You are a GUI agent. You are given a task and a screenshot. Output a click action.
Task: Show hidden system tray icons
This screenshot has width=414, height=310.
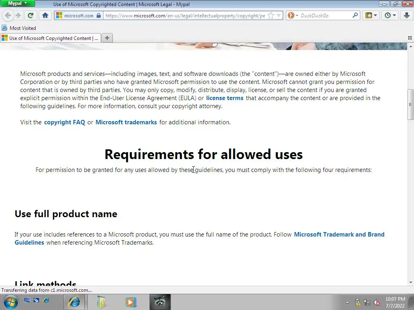click(x=347, y=302)
